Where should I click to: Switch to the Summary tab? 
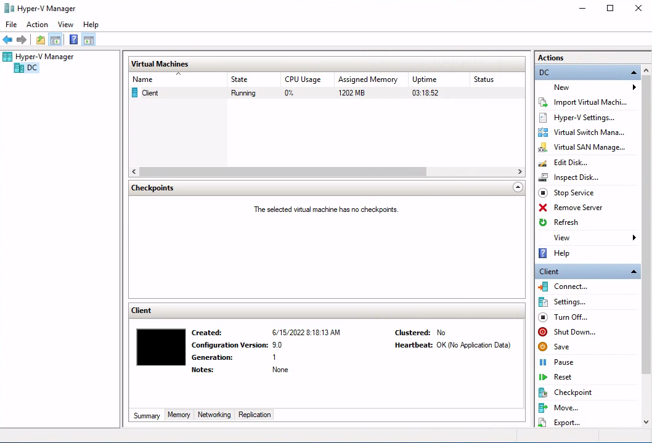click(x=147, y=415)
